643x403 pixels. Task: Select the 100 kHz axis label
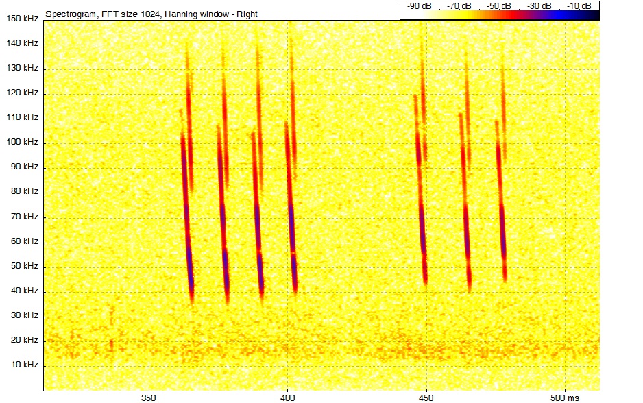point(22,142)
